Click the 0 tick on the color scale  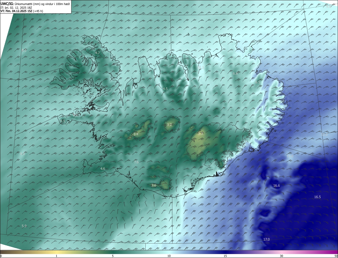coord(1,256)
